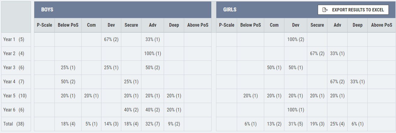Click the export icon beside Excel text
The width and height of the screenshot is (396, 133).
pyautogui.click(x=325, y=10)
